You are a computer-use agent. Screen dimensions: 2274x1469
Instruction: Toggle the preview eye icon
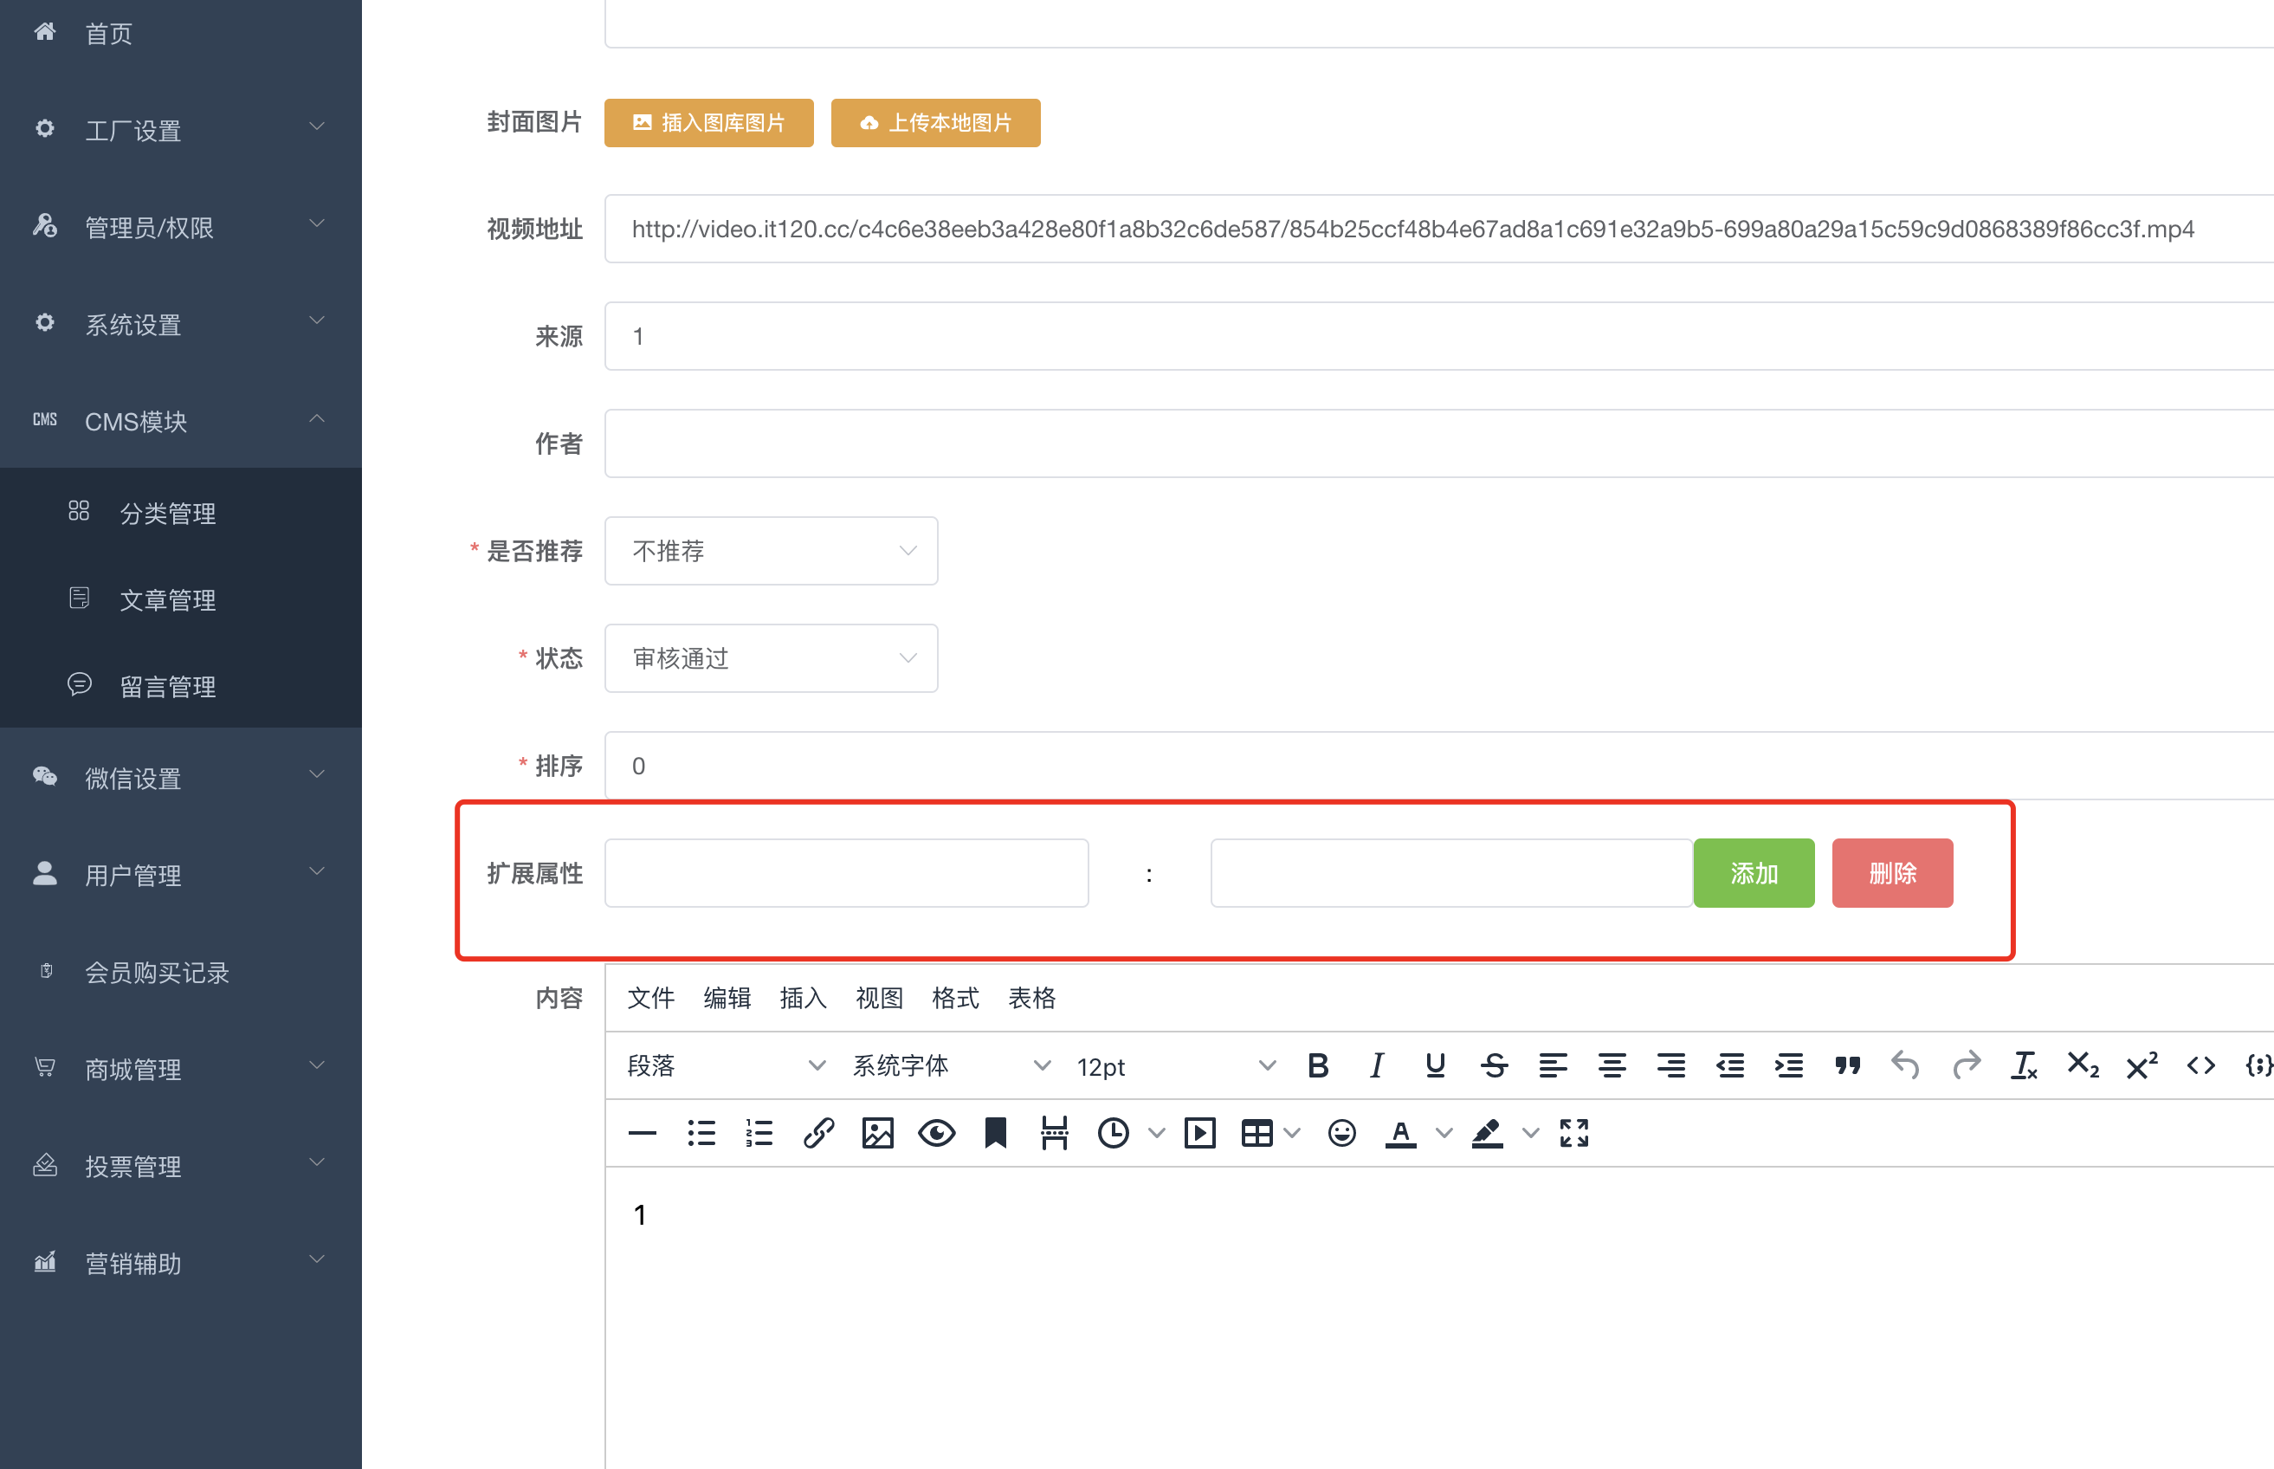click(936, 1133)
